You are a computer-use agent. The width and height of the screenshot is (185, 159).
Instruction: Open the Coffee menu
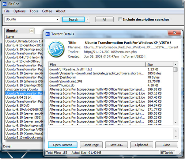(x=47, y=11)
